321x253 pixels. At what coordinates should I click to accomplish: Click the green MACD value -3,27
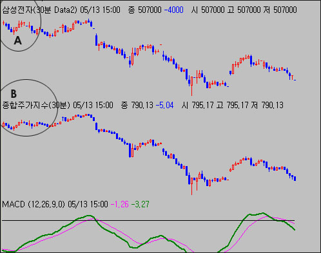(x=140, y=204)
